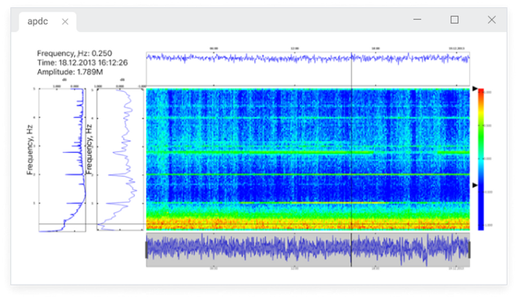Grab left handle of overview waveform range
The width and height of the screenshot is (517, 298).
coord(147,250)
